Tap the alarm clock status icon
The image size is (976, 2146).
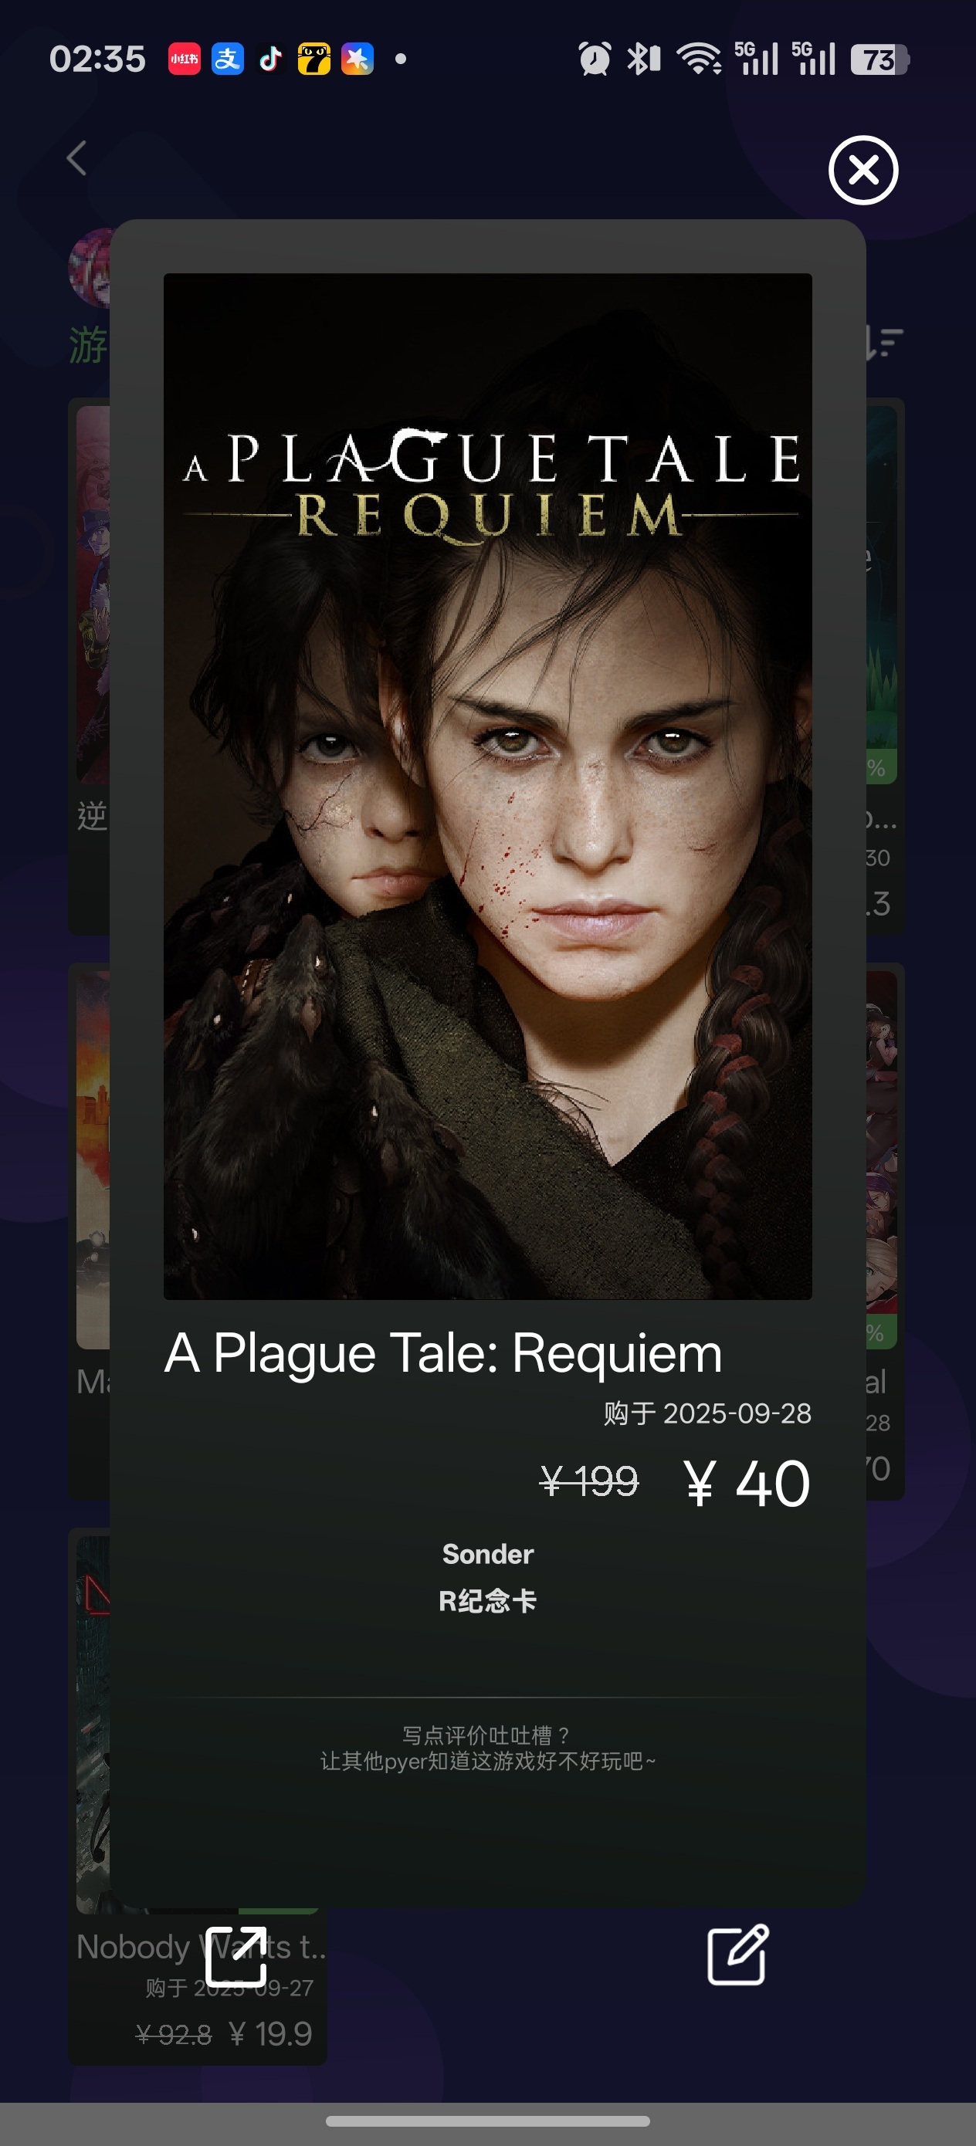pos(595,59)
